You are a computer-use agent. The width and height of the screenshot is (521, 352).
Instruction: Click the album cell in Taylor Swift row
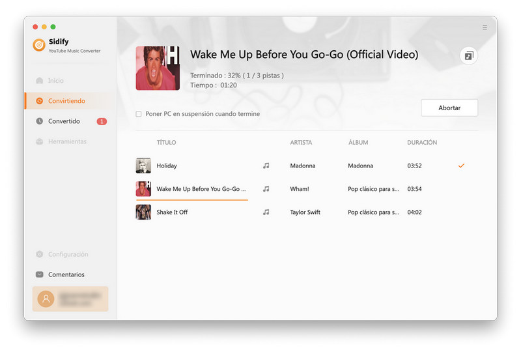pyautogui.click(x=373, y=213)
